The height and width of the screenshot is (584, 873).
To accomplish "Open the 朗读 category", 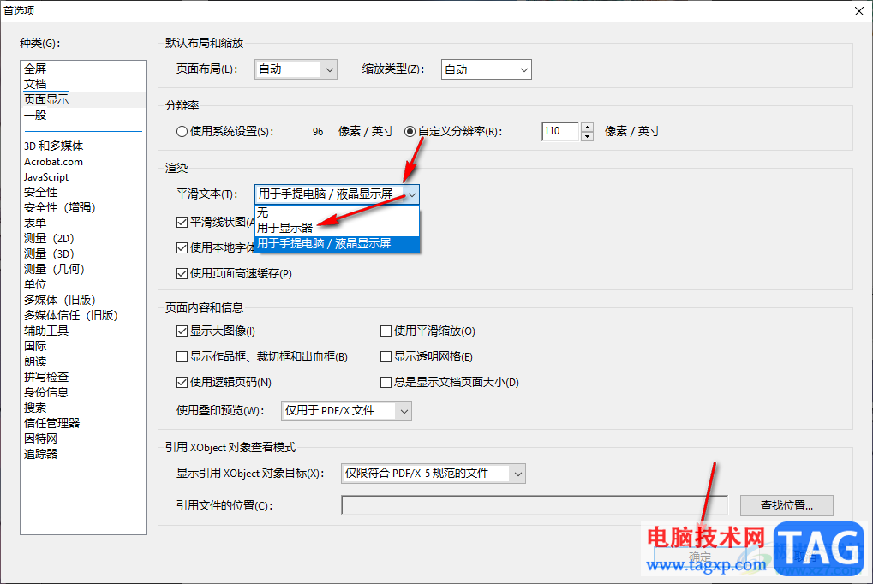I will click(35, 361).
